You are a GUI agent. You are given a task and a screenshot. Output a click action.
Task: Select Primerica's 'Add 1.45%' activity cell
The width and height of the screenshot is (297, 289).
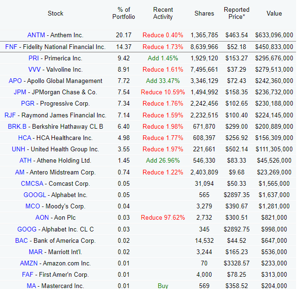[x=163, y=58]
